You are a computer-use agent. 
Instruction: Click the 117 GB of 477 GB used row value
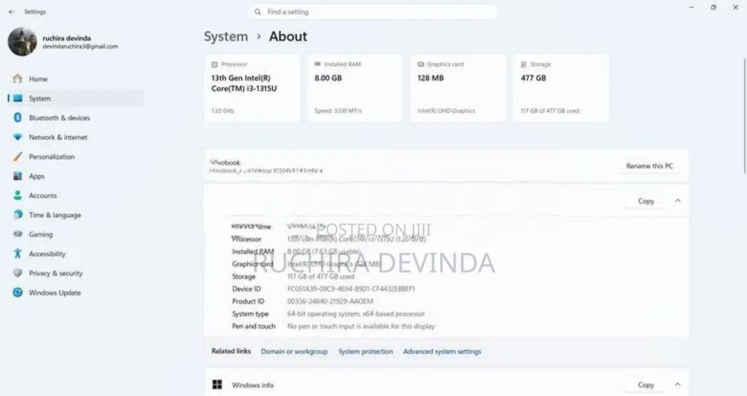[321, 276]
